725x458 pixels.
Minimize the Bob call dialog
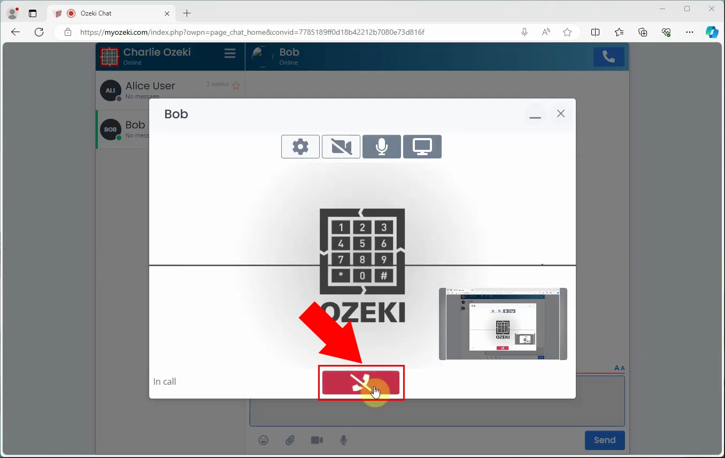pyautogui.click(x=535, y=114)
